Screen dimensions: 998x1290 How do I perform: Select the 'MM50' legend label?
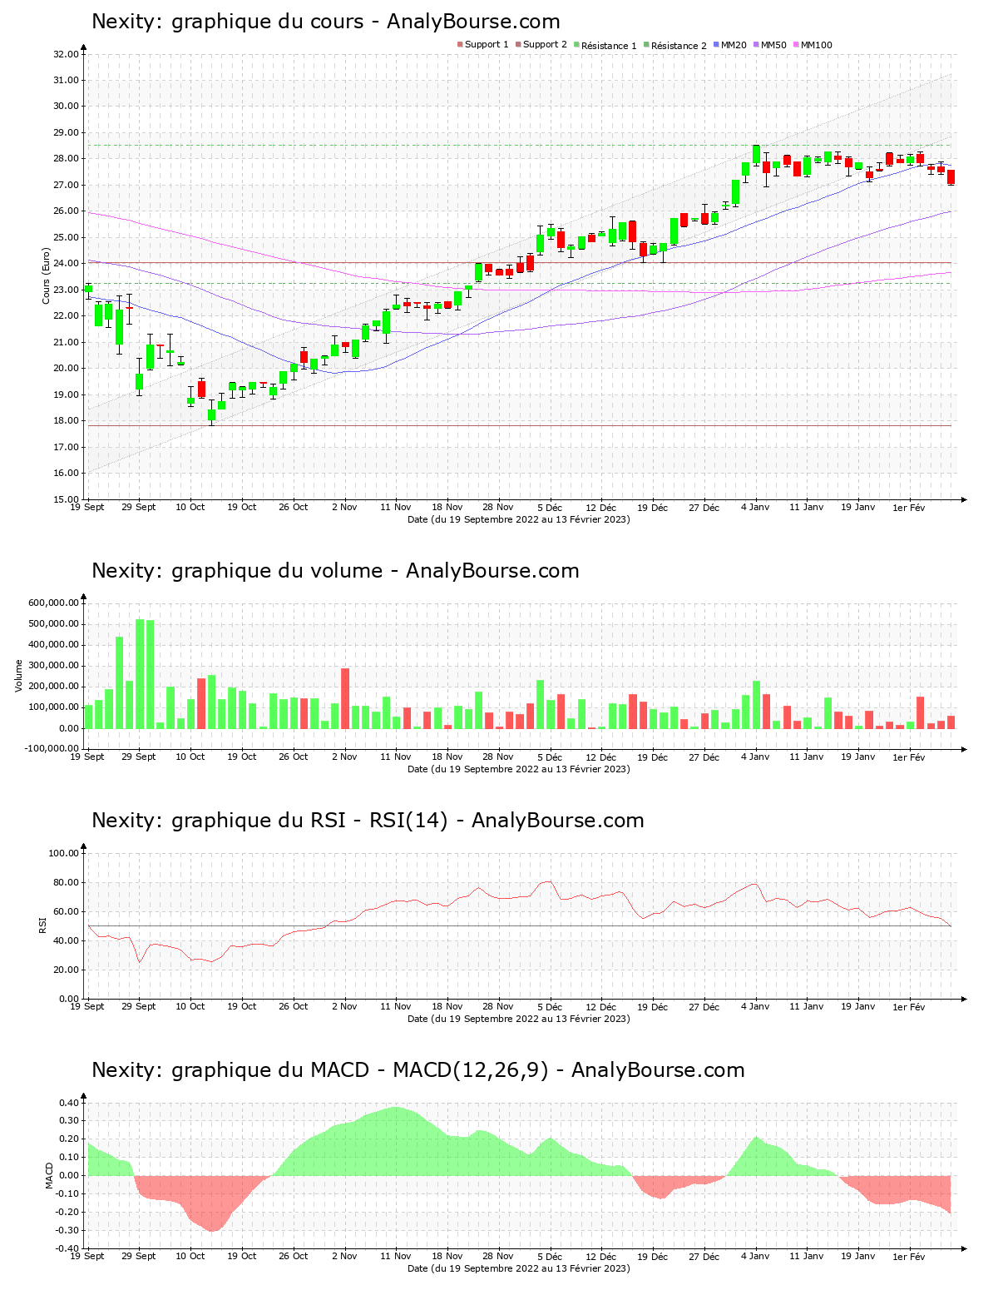(773, 45)
